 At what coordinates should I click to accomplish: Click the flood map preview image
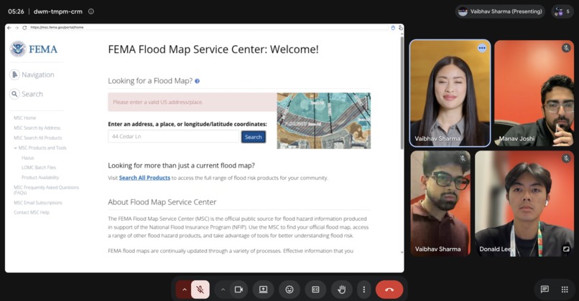click(324, 120)
